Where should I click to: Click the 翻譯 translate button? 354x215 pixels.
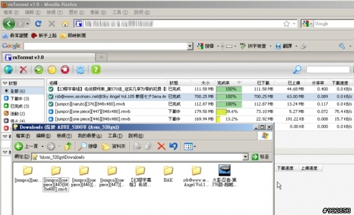[283, 46]
